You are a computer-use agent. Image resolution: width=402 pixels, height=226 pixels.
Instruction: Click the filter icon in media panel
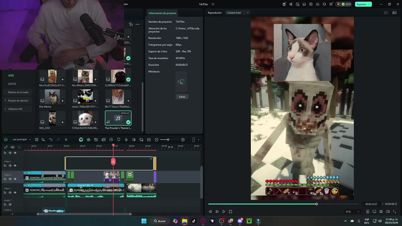click(131, 24)
